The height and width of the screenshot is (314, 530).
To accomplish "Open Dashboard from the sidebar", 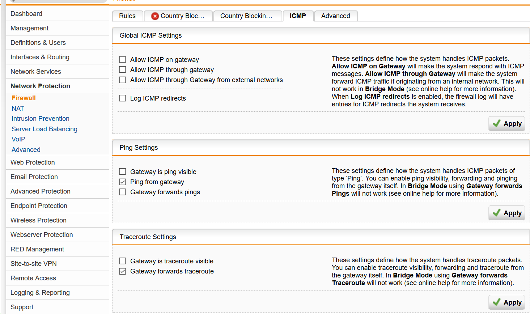I will 26,14.
